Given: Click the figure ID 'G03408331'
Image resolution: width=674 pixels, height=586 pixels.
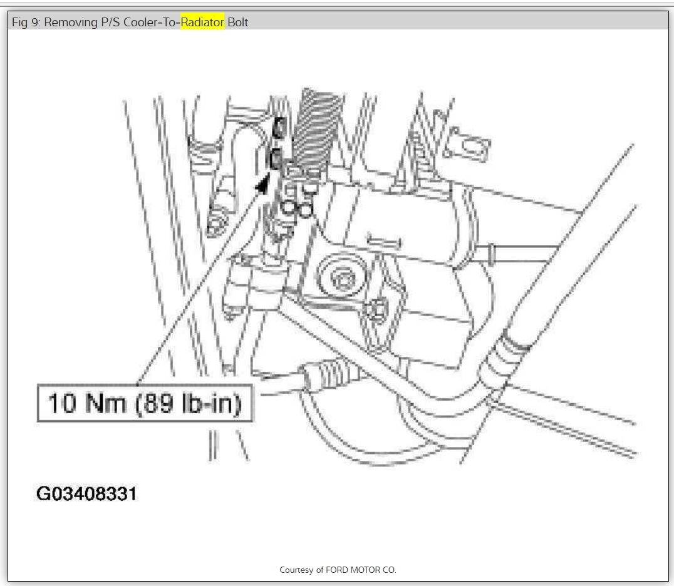Looking at the screenshot, I should (x=86, y=493).
